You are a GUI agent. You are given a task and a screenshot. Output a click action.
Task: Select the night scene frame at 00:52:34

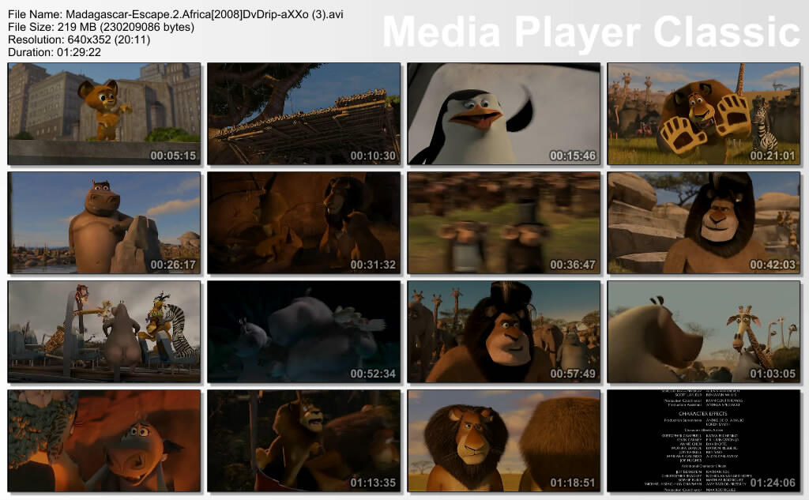tap(304, 332)
